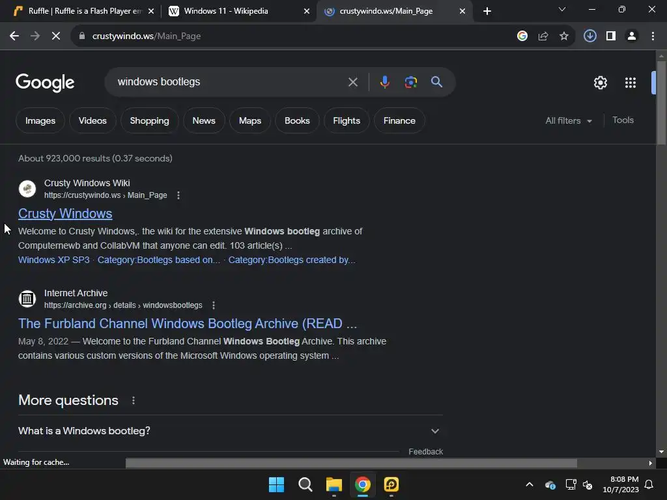This screenshot has height=500, width=667.
Task: Open options for Internet Archive result
Action: pos(214,305)
